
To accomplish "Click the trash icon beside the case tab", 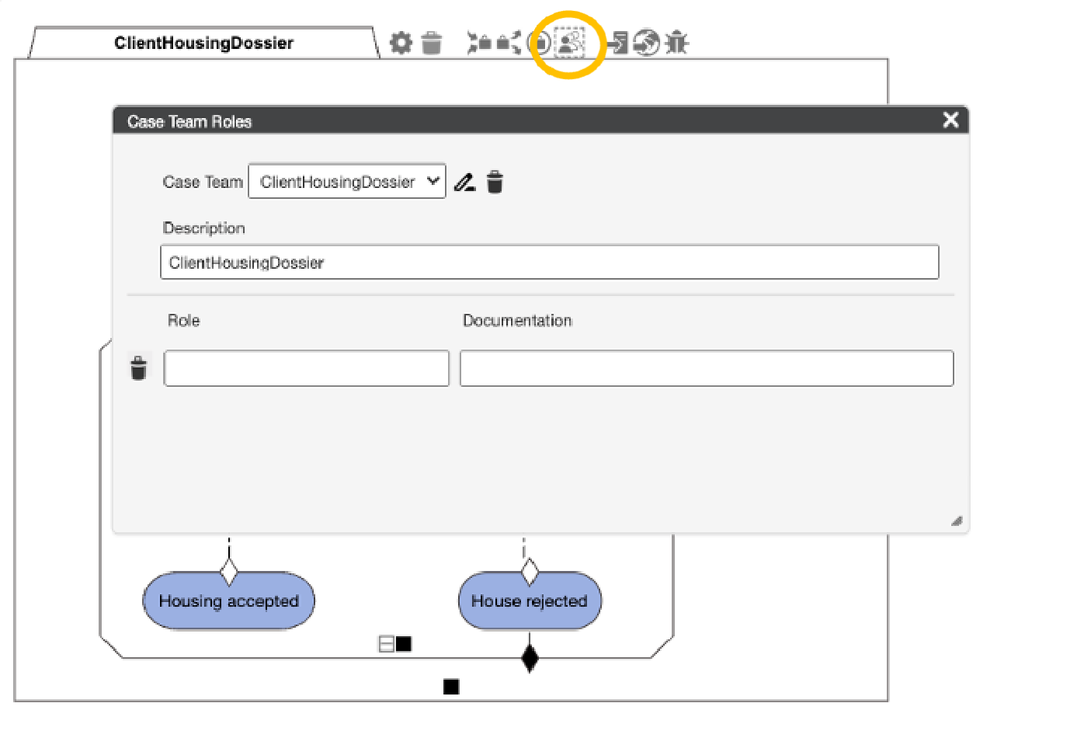I will (x=432, y=43).
